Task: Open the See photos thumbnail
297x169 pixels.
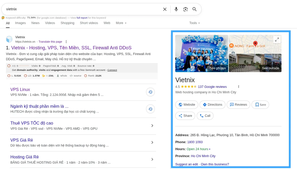Action: 202,53
